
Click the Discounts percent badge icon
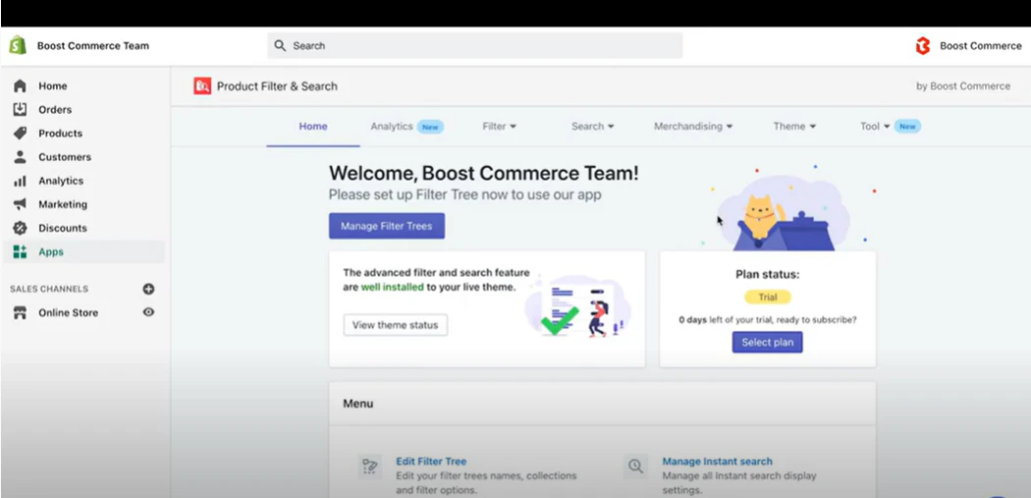(x=20, y=228)
